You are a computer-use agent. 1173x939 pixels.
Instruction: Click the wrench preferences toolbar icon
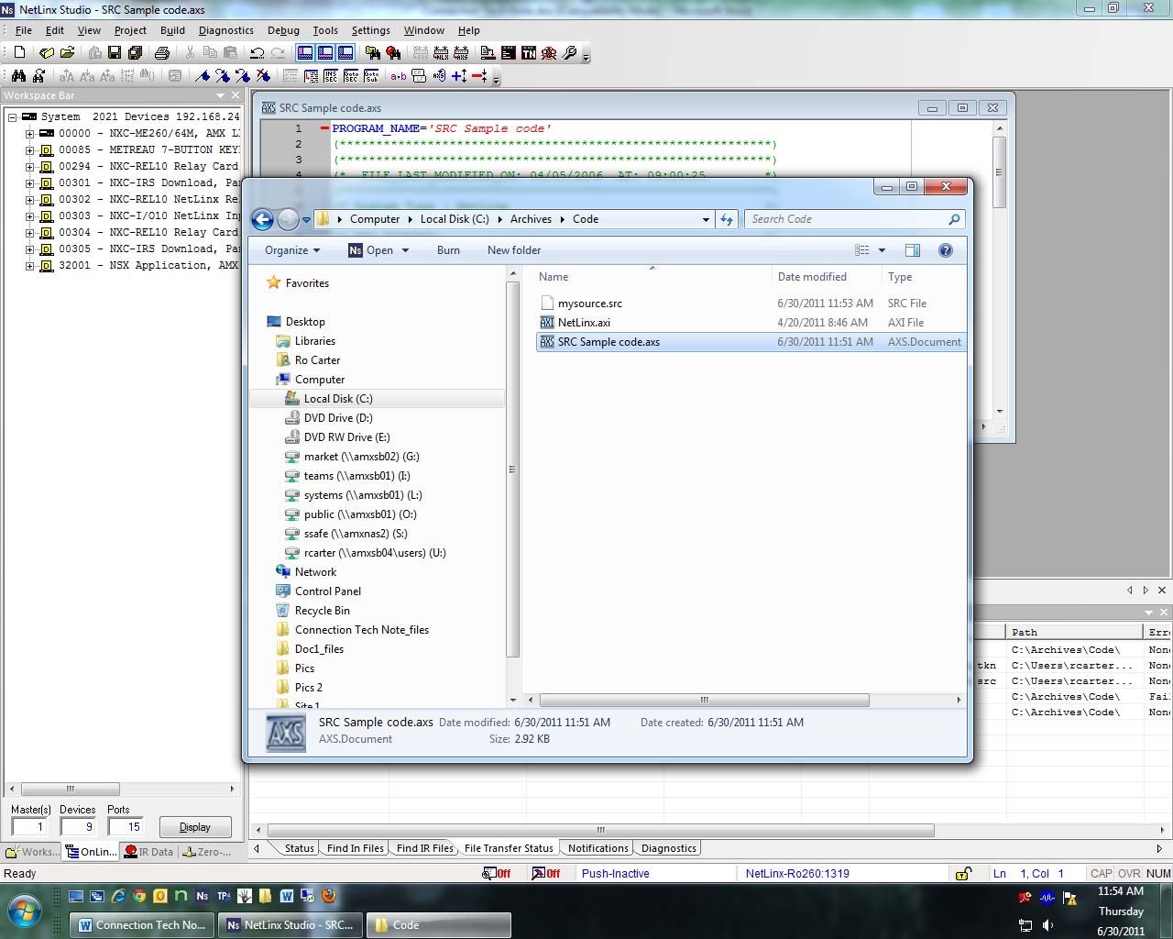[569, 53]
